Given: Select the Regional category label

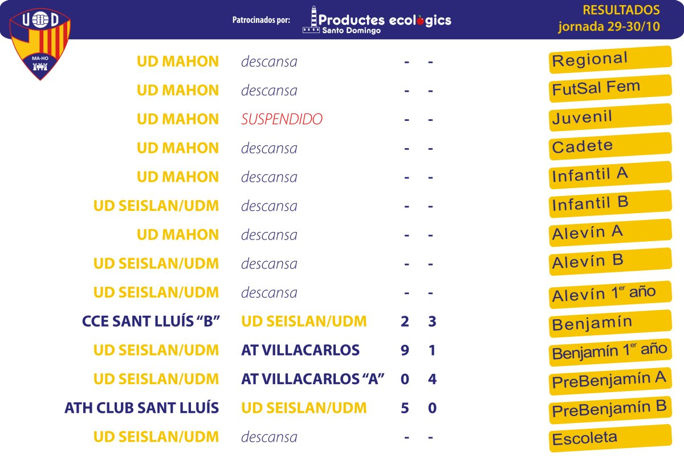Looking at the screenshot, I should pos(610,59).
